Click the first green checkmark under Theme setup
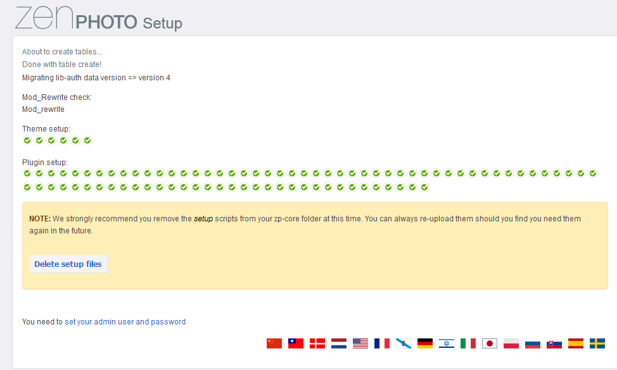Image resolution: width=617 pixels, height=370 pixels. (27, 140)
